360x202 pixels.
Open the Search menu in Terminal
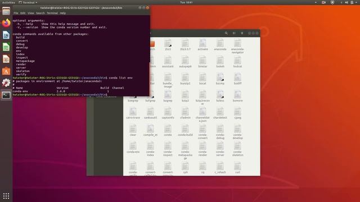click(40, 13)
